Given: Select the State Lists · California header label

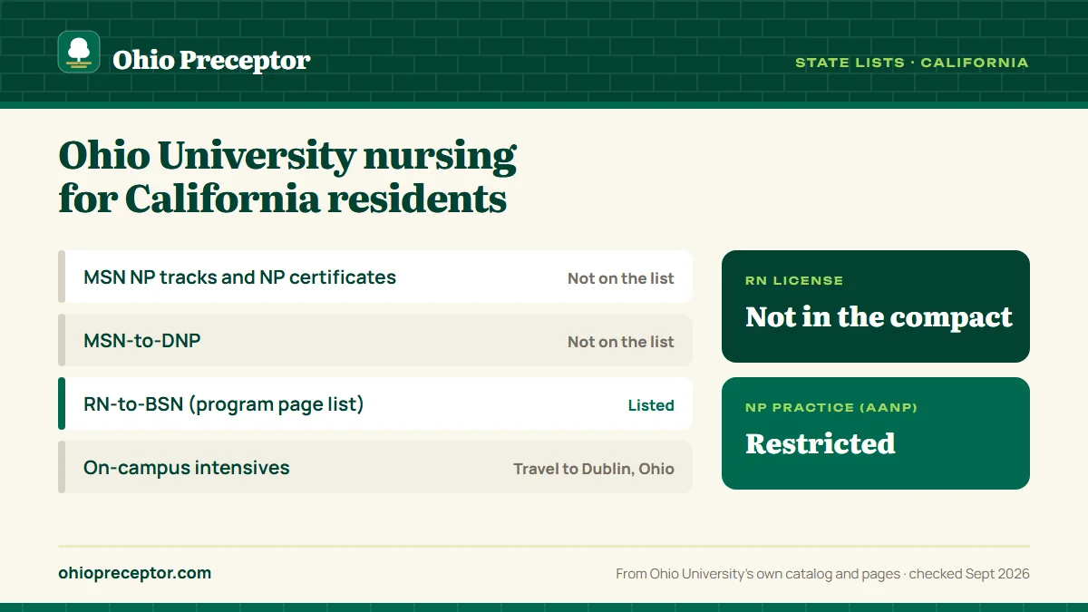Looking at the screenshot, I should pyautogui.click(x=912, y=63).
